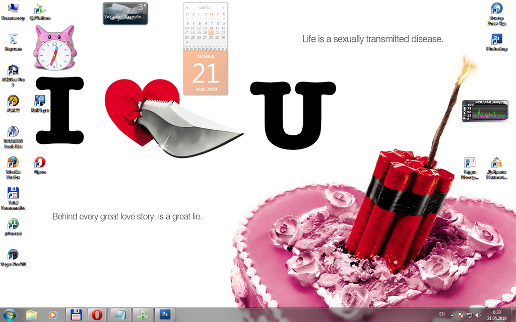
Task: Select the DAEMON Tools Lite icon
Action: click(13, 132)
